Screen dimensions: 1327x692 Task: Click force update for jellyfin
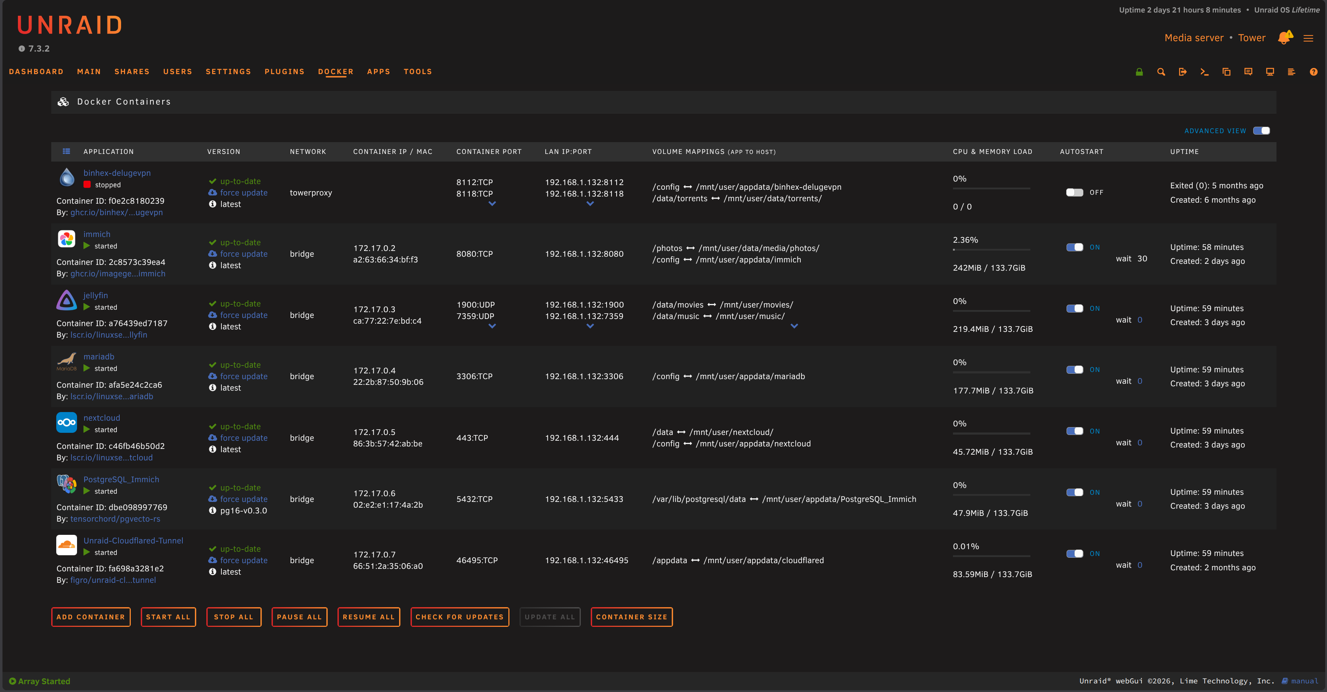click(x=244, y=315)
